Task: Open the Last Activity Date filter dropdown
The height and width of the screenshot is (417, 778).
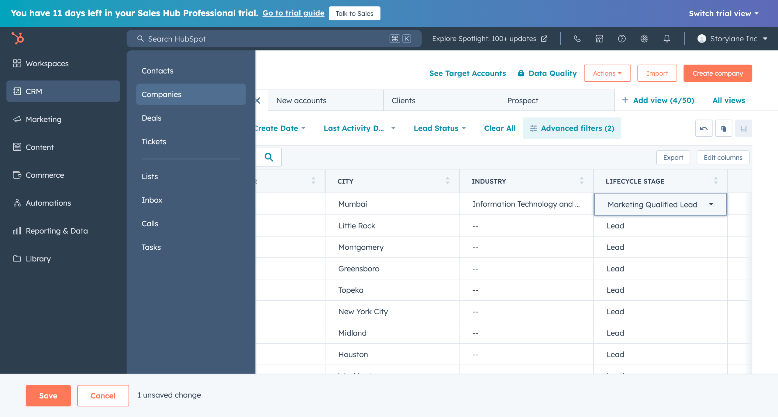Action: pos(360,128)
